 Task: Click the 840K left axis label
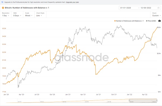pyautogui.click(x=4, y=36)
